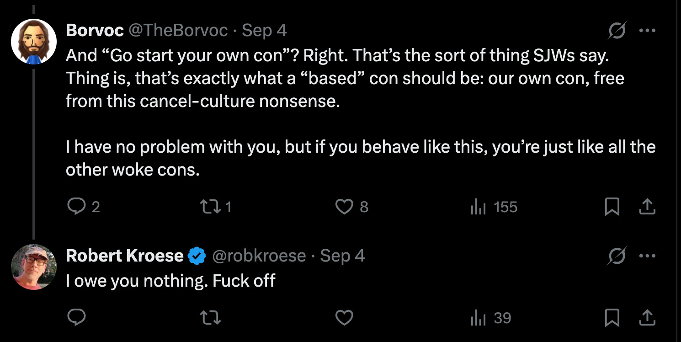Visit the @TheBorvoc handle link
The height and width of the screenshot is (342, 681).
click(x=178, y=31)
